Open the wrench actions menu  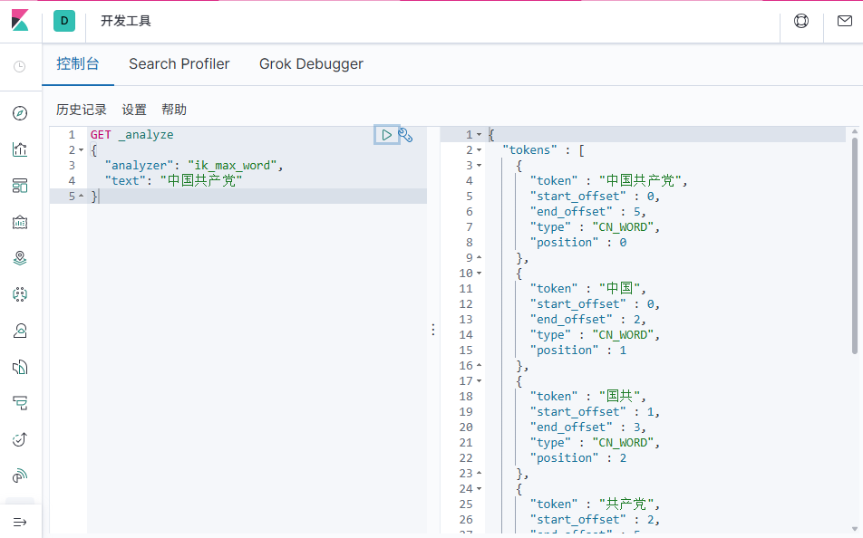[406, 135]
